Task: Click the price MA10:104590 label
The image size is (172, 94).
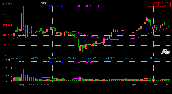Action: pos(54,6)
